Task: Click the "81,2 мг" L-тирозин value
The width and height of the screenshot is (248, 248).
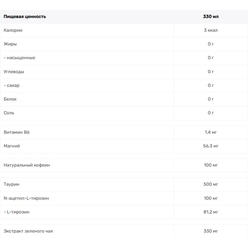Action: click(211, 212)
